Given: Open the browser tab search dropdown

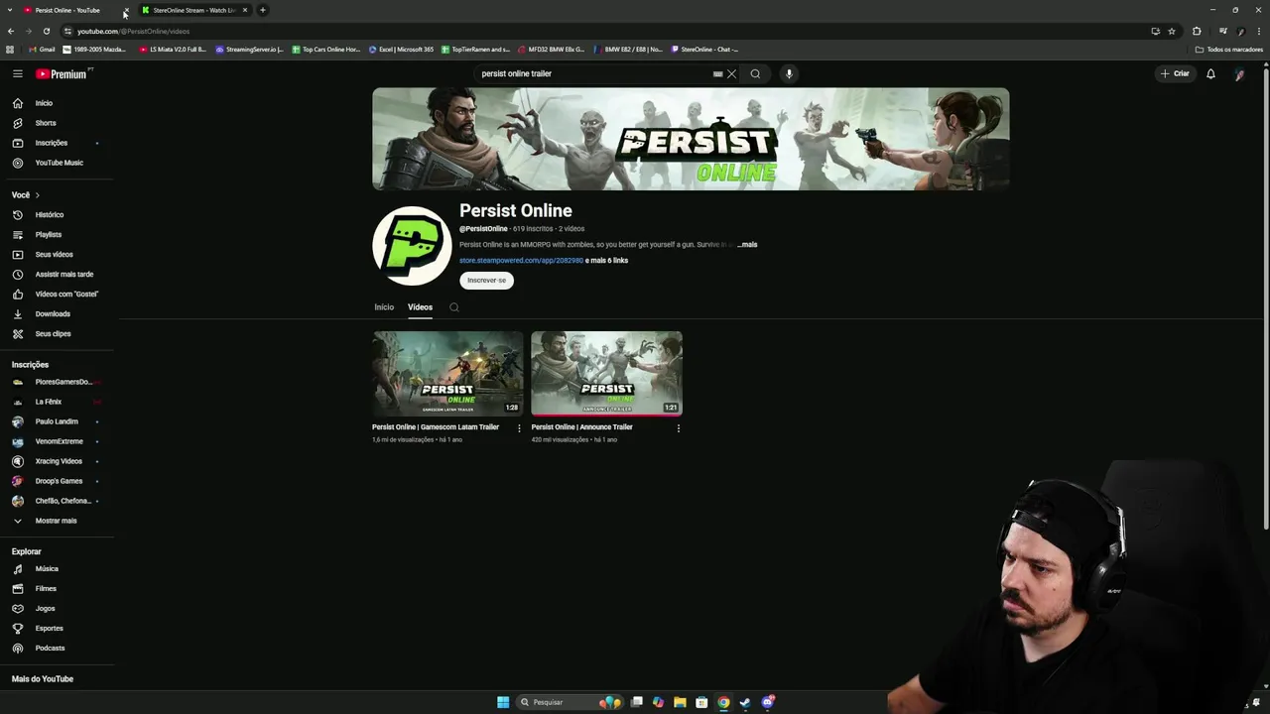Looking at the screenshot, I should pos(10,10).
